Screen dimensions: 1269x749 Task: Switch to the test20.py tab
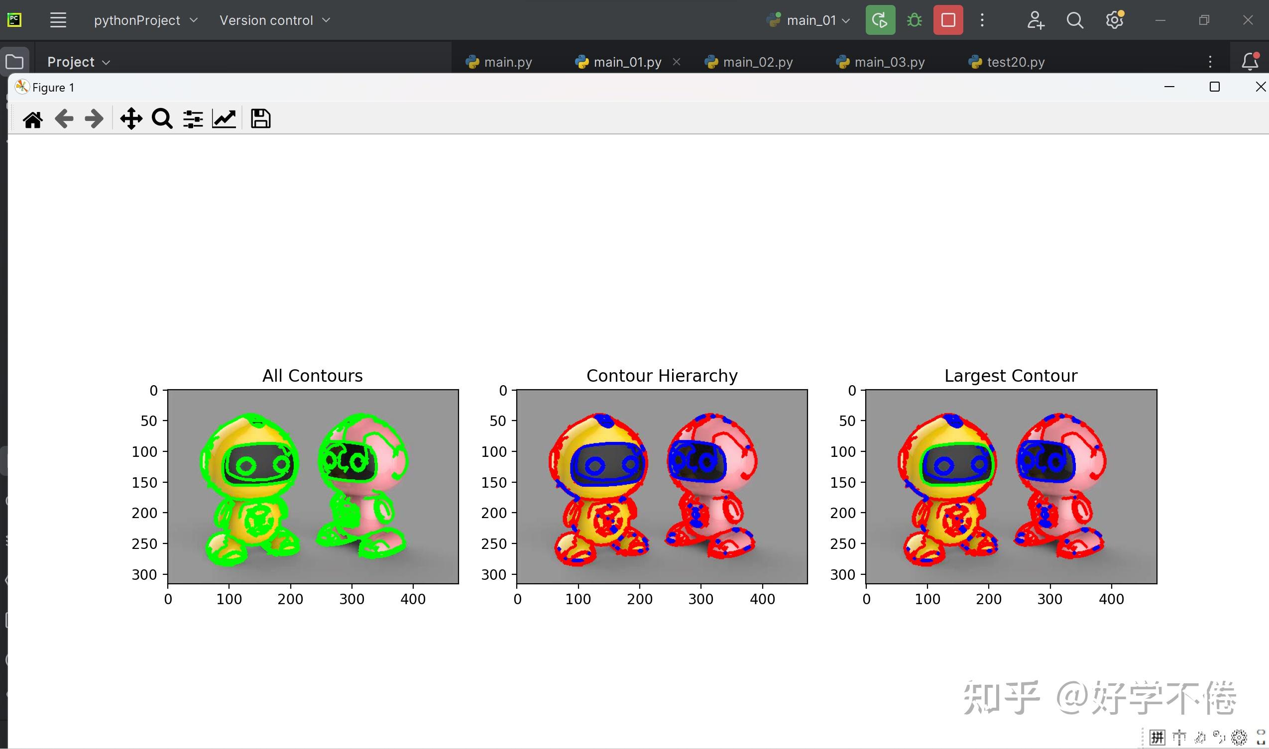[1016, 61]
